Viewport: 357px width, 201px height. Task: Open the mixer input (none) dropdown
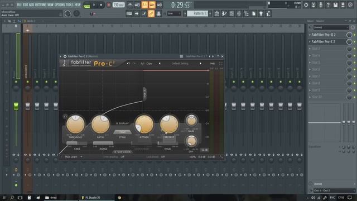[x=331, y=27]
